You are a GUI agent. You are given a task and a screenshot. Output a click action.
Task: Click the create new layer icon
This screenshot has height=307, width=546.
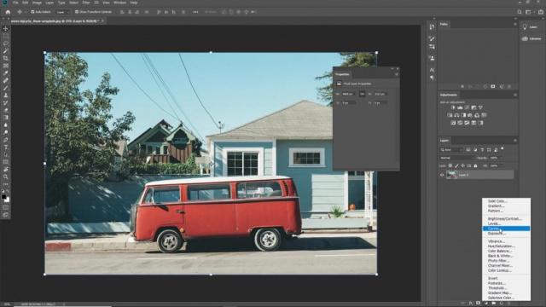coord(502,304)
